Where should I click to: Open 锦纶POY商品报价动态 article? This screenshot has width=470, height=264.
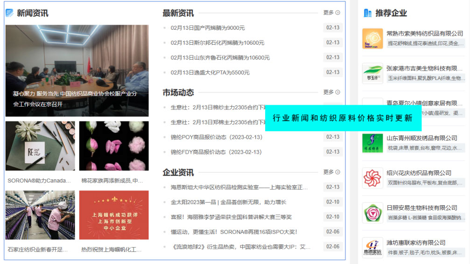click(x=217, y=137)
